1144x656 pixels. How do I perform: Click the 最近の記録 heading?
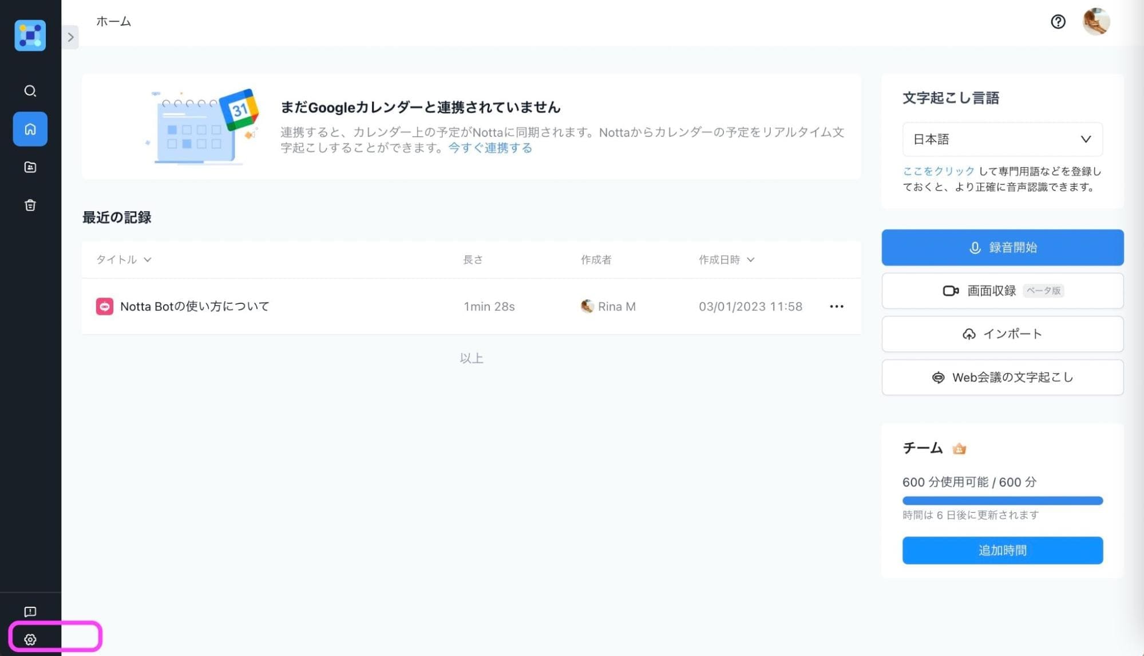[x=117, y=218]
